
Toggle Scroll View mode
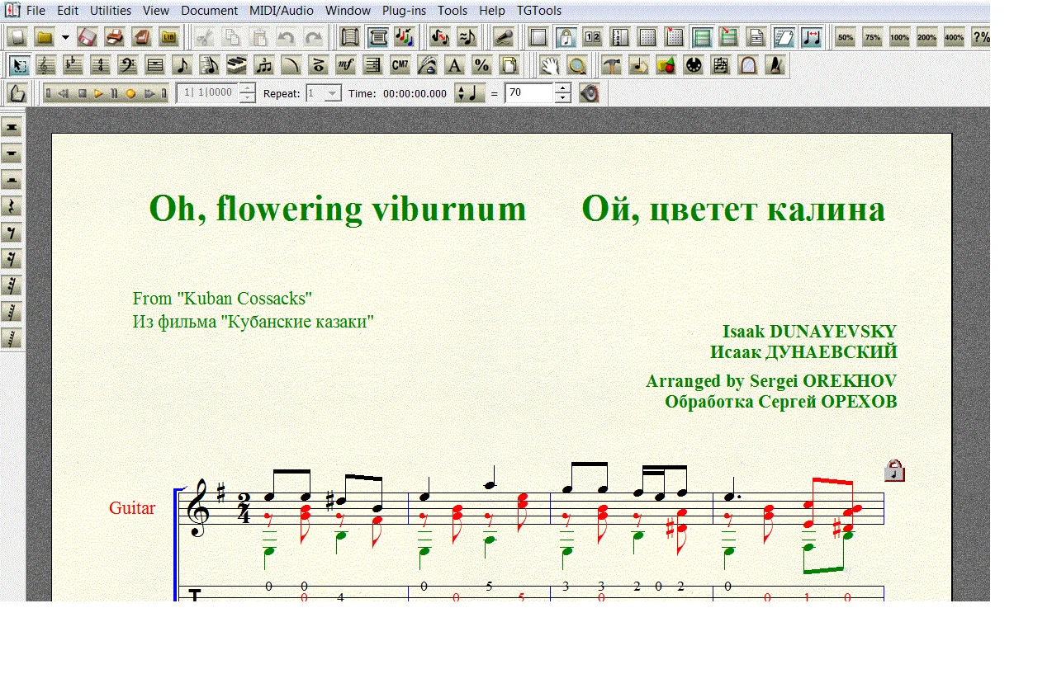pyautogui.click(x=350, y=37)
